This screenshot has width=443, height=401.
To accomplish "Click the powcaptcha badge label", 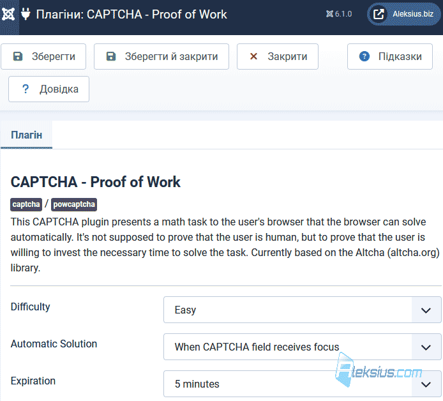I will (x=74, y=204).
